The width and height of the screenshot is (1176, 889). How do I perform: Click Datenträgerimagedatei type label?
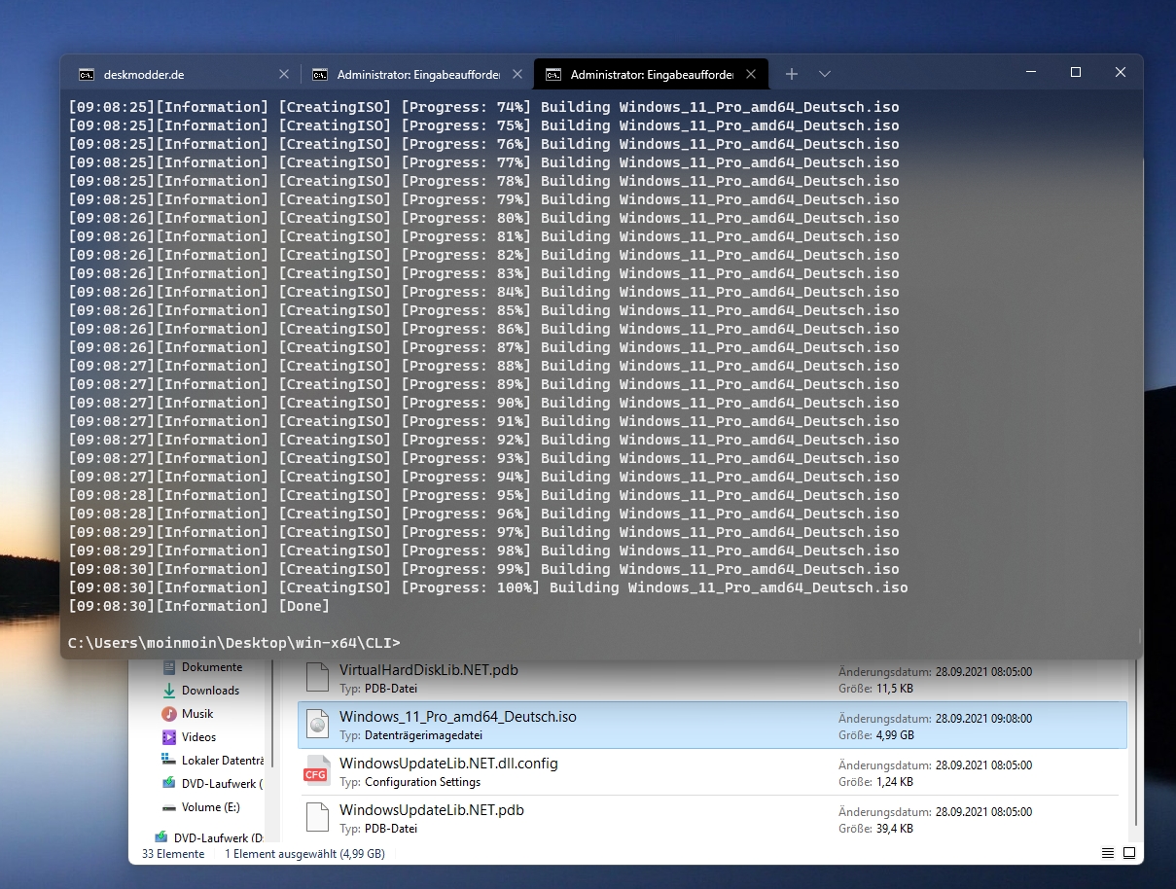point(423,735)
